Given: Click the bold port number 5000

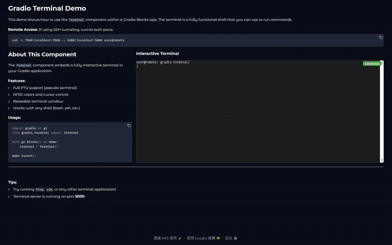Looking at the screenshot, I should click(80, 196).
